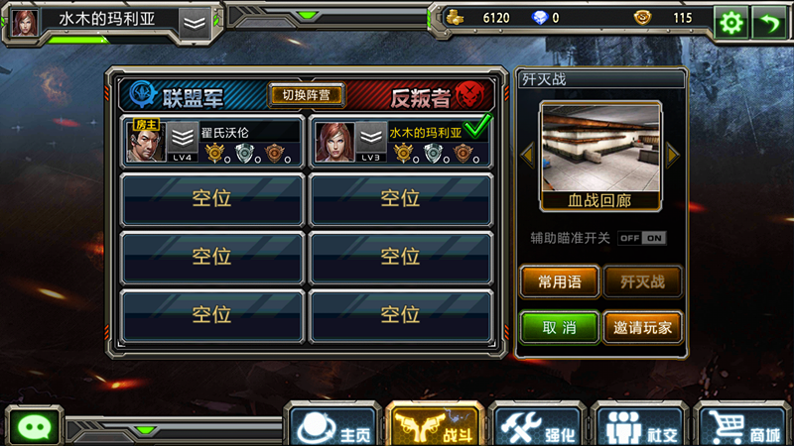794x446 pixels.
Task: Toggle ready checkmark on 水木的玛利亚 slot
Action: pyautogui.click(x=477, y=126)
